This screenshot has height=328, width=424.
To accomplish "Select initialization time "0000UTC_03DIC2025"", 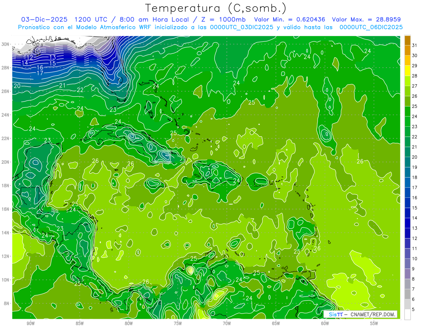I will point(242,27).
